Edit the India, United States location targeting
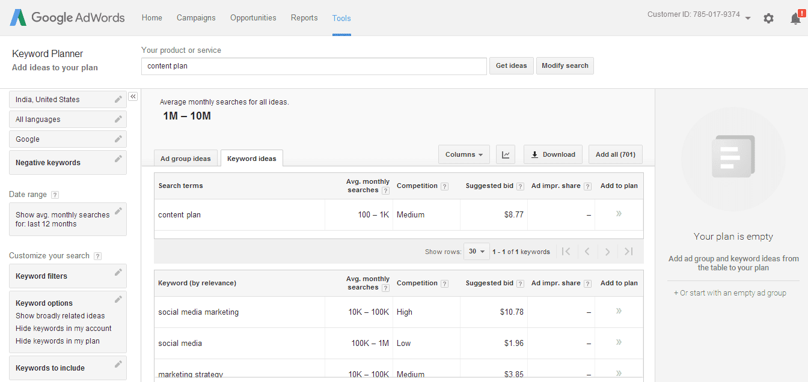Image resolution: width=808 pixels, height=382 pixels. 118,99
